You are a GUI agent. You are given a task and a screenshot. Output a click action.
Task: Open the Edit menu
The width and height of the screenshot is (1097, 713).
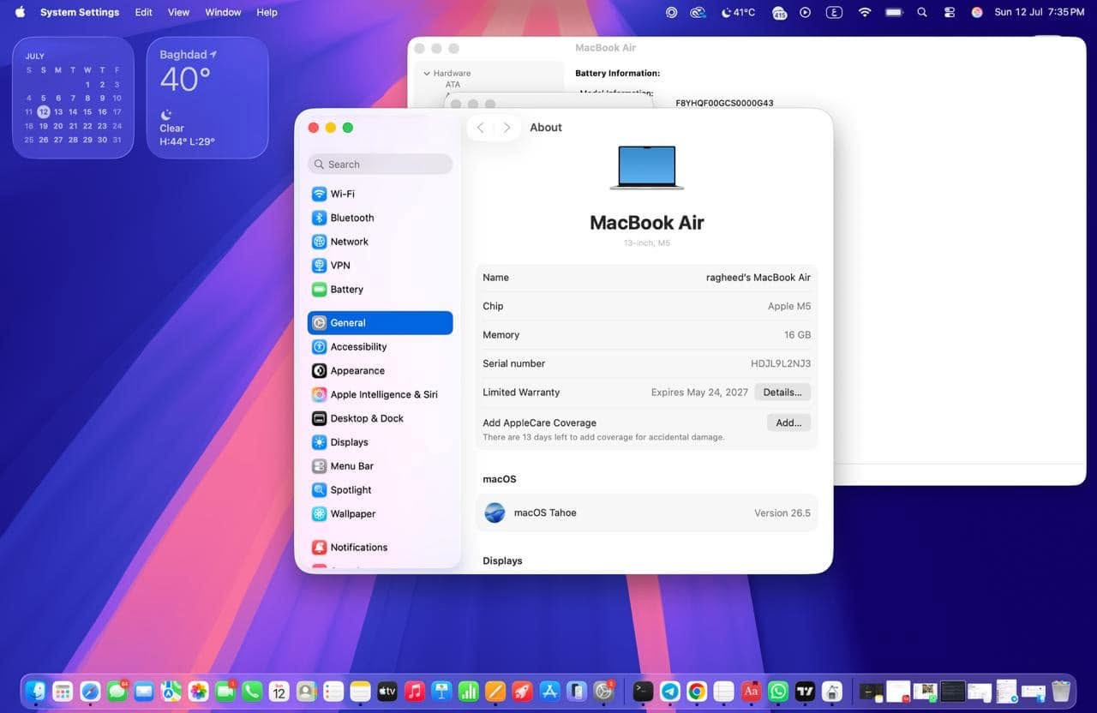coord(144,12)
